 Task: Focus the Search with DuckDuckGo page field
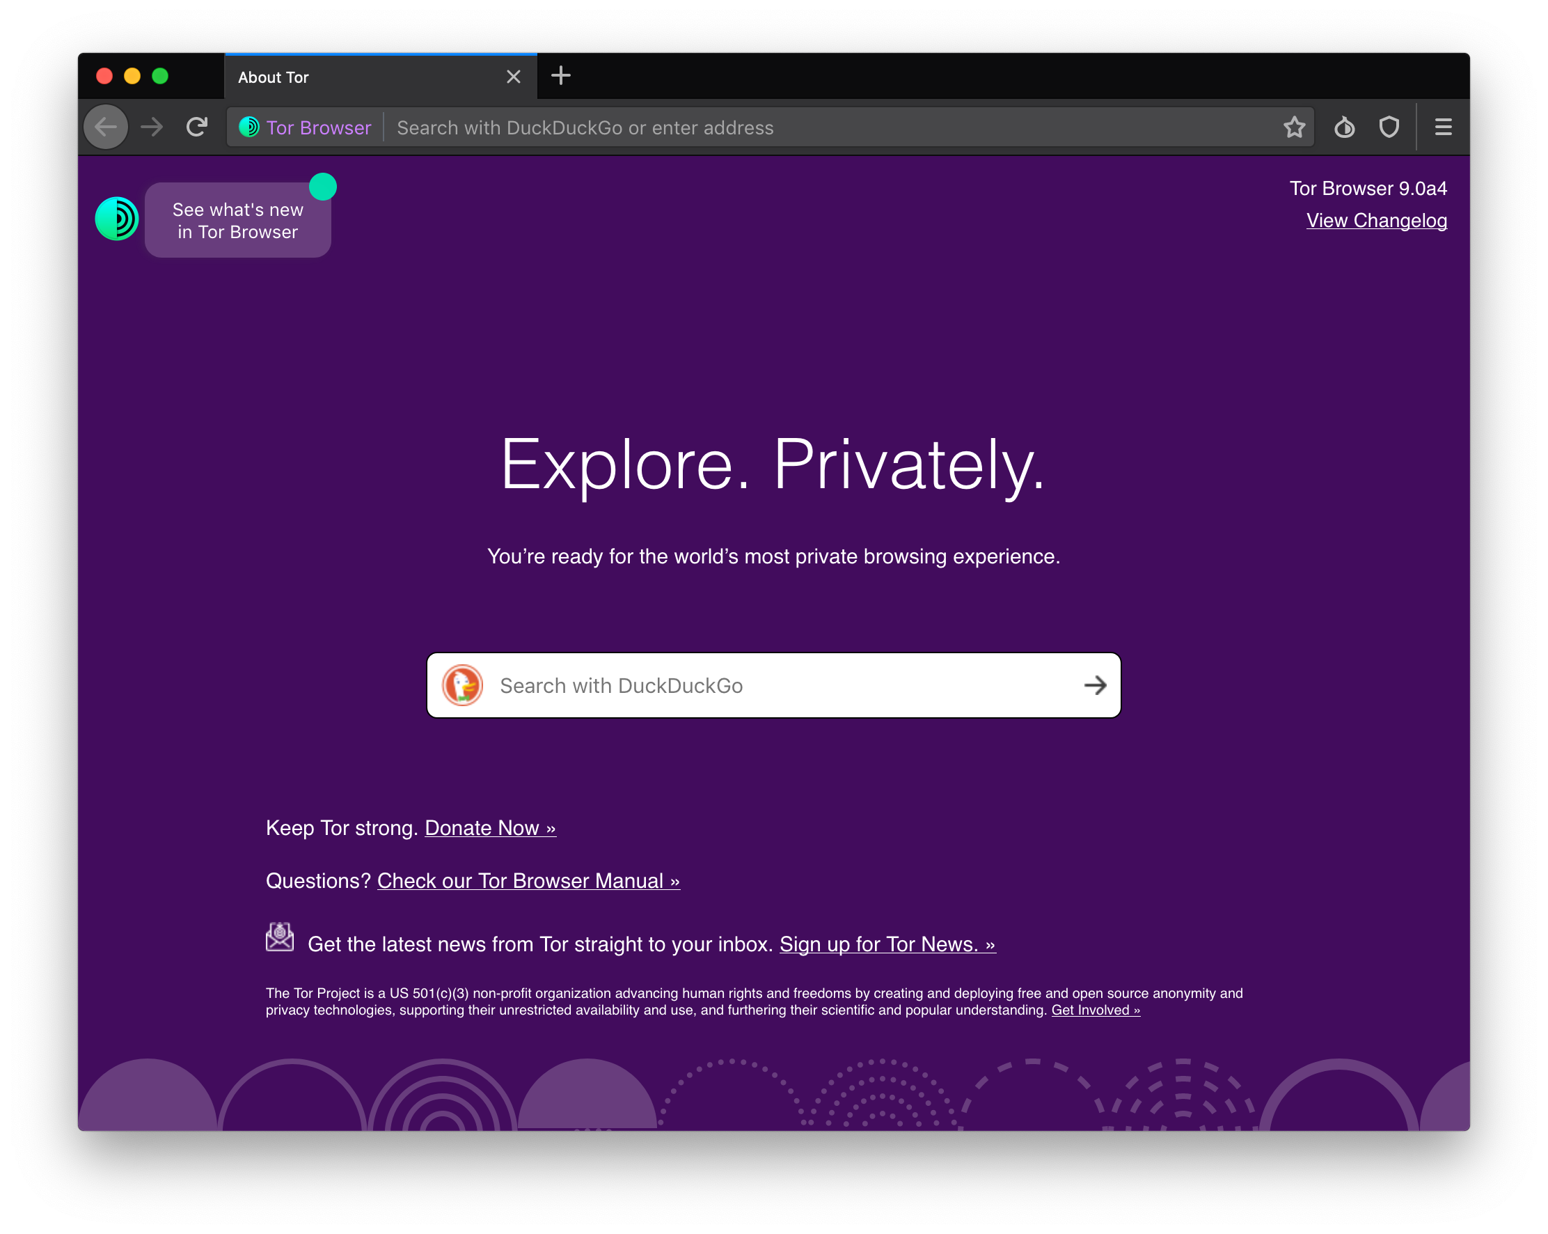[773, 685]
